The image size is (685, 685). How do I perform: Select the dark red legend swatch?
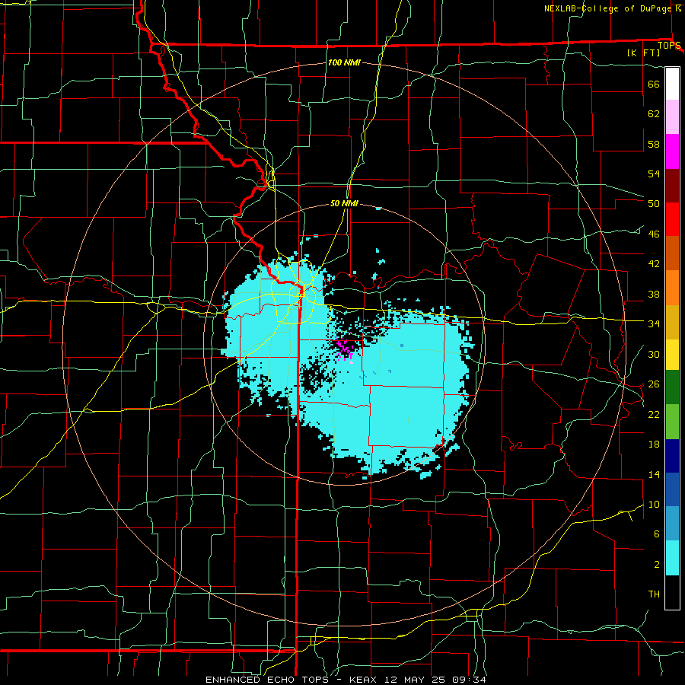pos(672,185)
